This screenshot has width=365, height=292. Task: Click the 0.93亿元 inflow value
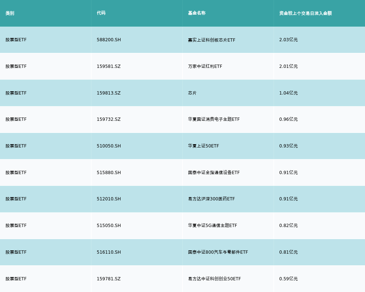[x=288, y=146]
